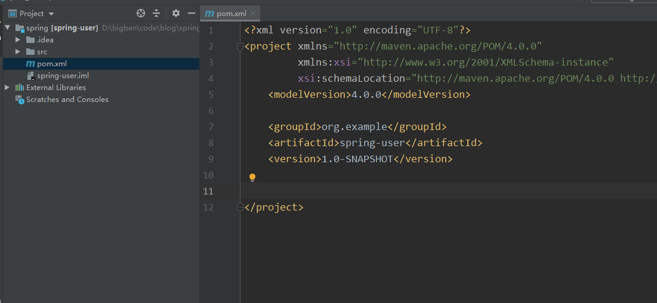657x303 pixels.
Task: Click the version 1.0-SNAPSHOT text
Action: click(357, 159)
